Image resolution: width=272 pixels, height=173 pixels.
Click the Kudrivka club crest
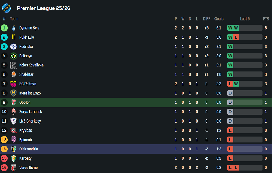(x=14, y=47)
